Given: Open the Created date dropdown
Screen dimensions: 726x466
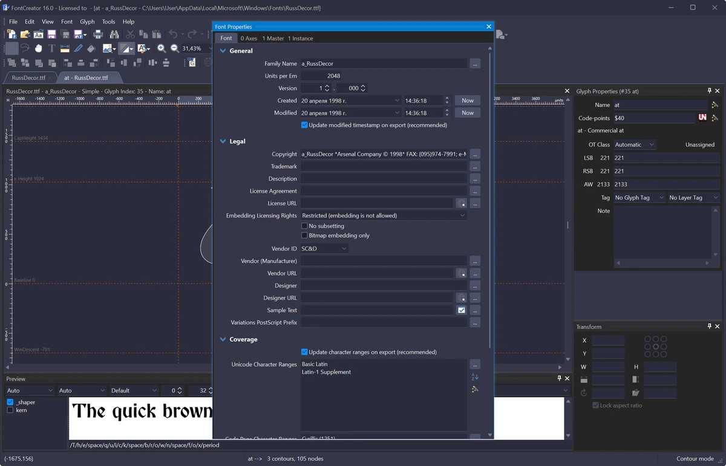Looking at the screenshot, I should pyautogui.click(x=397, y=100).
